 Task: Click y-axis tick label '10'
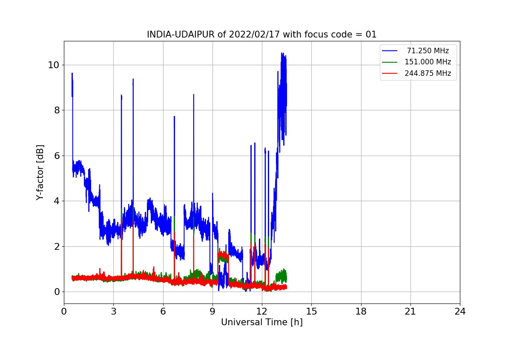[54, 65]
